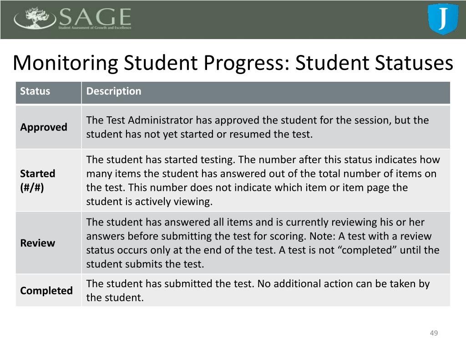Select the Approved status cell
Screen dimensions: 466x349
tap(44, 127)
